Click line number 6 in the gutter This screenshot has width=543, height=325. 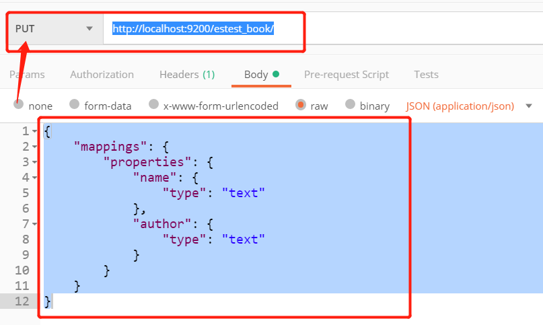[26, 208]
